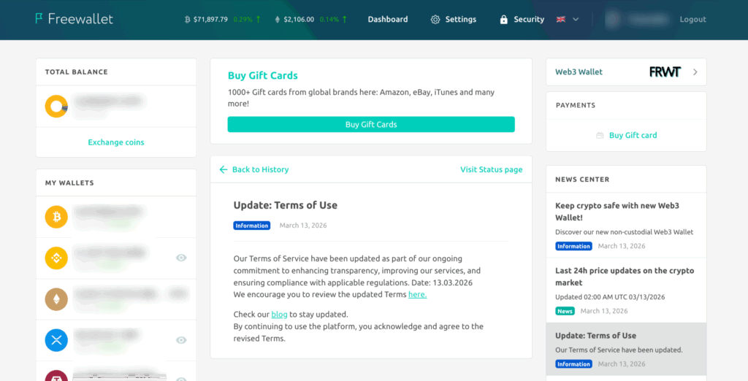Click the FRWT Web3 logo
This screenshot has width=748, height=381.
665,72
